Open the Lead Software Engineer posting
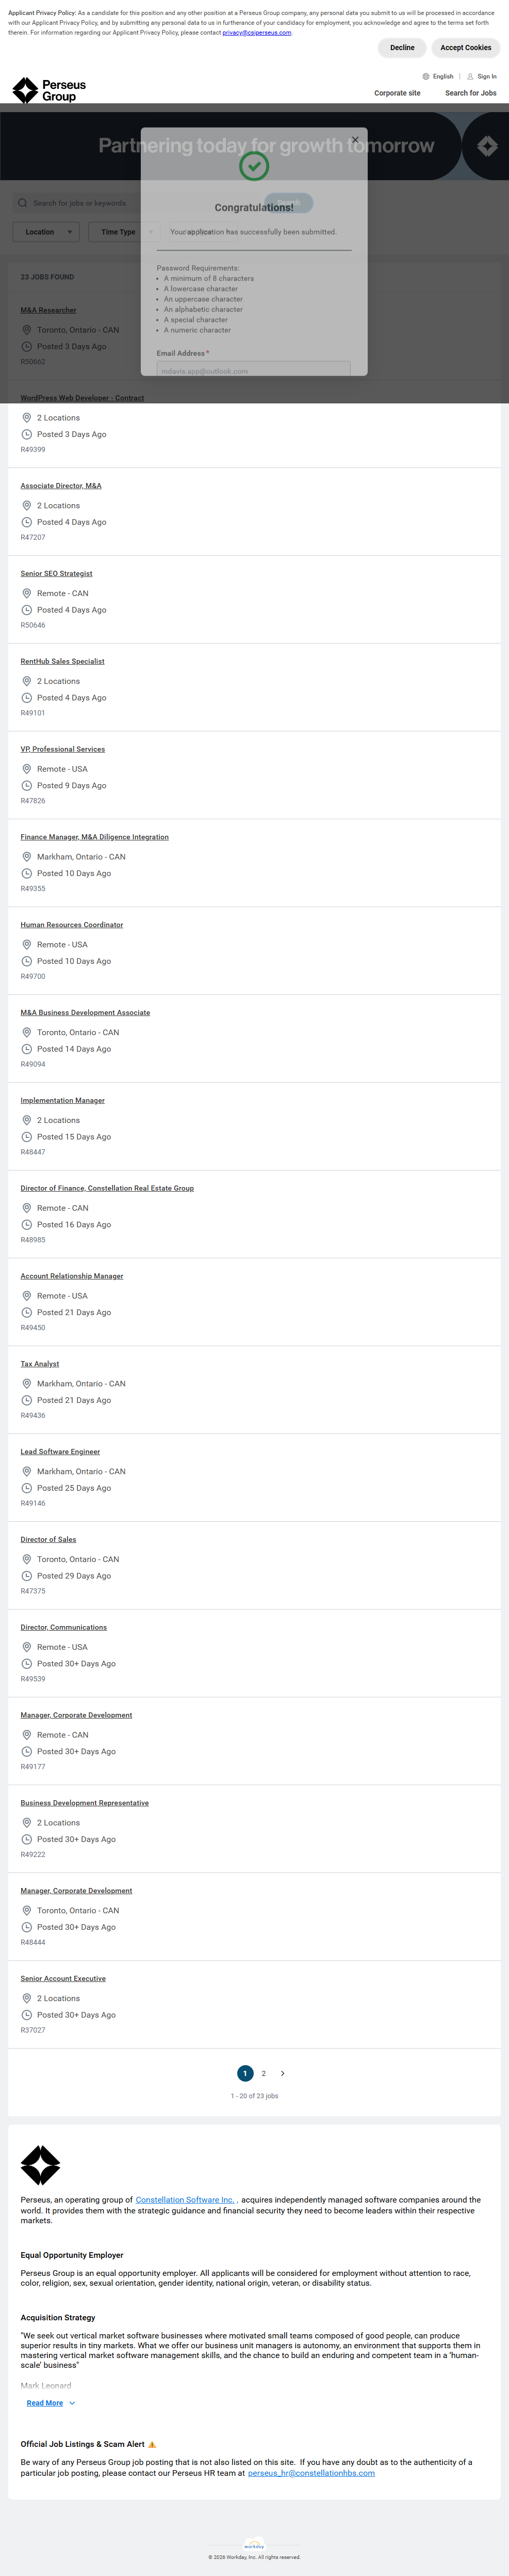509x2576 pixels. point(60,1452)
